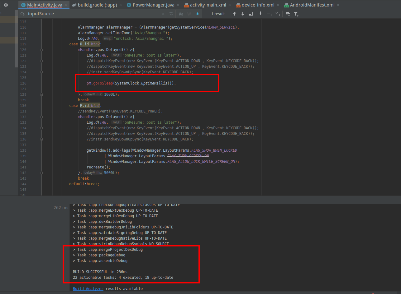Add selection for next occurrence icon

[261, 14]
